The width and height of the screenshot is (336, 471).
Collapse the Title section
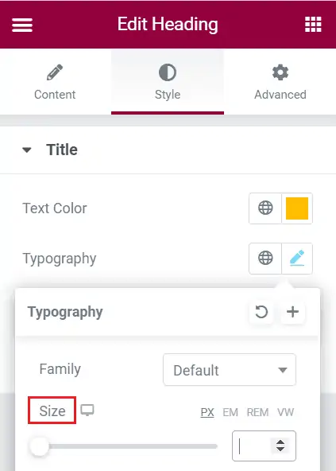pyautogui.click(x=27, y=150)
